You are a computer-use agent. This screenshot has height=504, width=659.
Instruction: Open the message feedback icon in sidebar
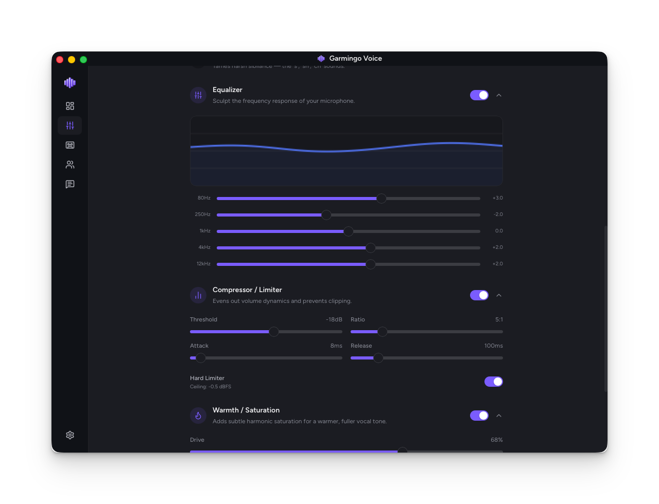70,184
